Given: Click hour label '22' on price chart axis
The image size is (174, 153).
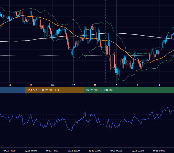Looking at the screenshot, I should [95, 85].
